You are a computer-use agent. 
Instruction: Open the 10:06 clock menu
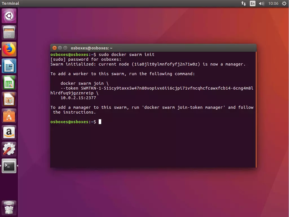click(273, 3)
